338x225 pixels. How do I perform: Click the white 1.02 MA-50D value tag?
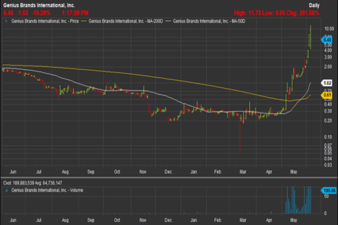[x=327, y=83]
